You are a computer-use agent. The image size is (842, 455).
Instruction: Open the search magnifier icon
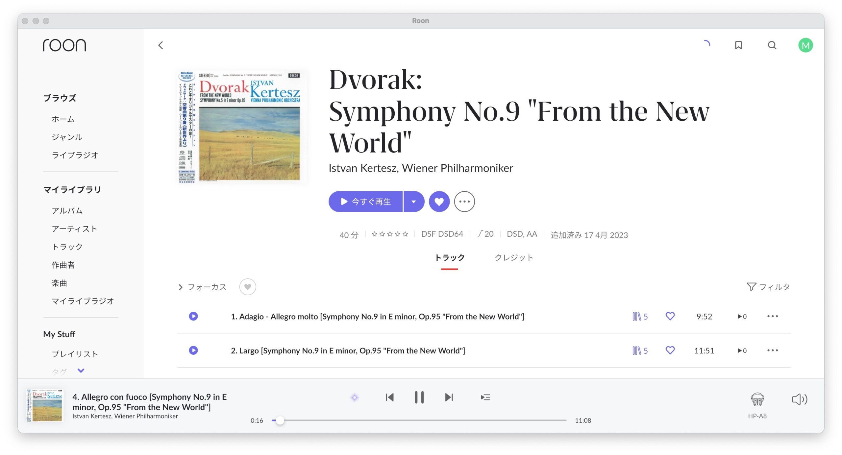(x=772, y=45)
